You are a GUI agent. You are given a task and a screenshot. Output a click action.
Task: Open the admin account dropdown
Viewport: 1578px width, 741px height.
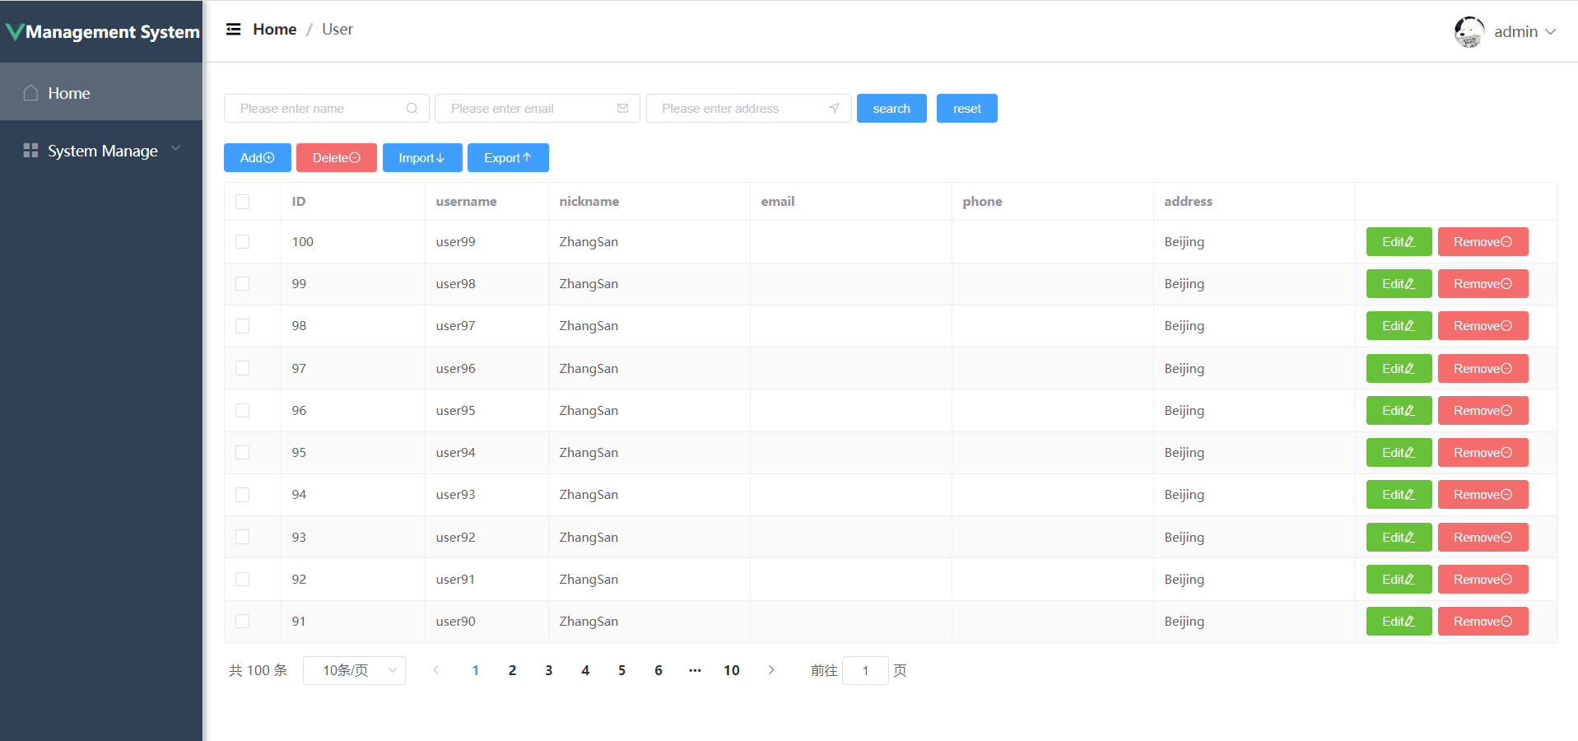point(1525,32)
